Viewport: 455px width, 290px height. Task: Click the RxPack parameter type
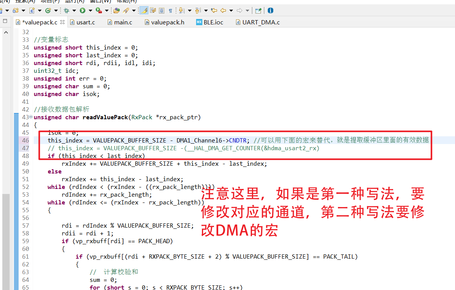pyautogui.click(x=142, y=117)
